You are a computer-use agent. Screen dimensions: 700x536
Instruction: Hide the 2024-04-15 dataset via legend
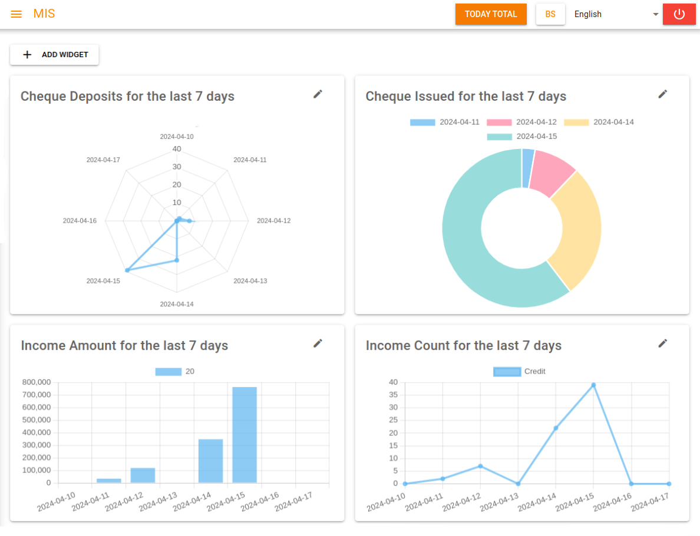[521, 137]
